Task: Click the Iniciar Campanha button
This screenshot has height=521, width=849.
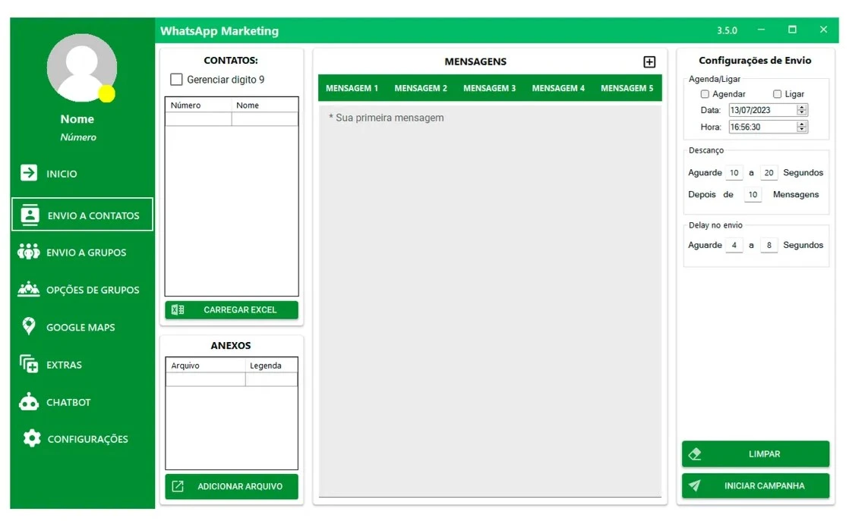Action: click(755, 486)
